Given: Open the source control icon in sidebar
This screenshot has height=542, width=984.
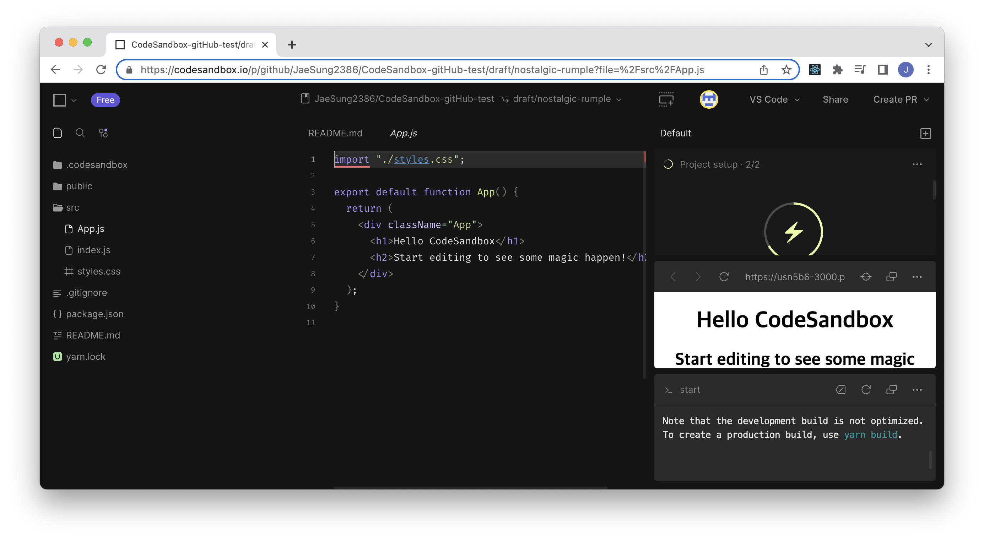Looking at the screenshot, I should (x=103, y=133).
